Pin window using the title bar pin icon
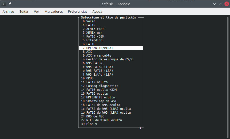The image size is (230, 139). pos(10,4)
